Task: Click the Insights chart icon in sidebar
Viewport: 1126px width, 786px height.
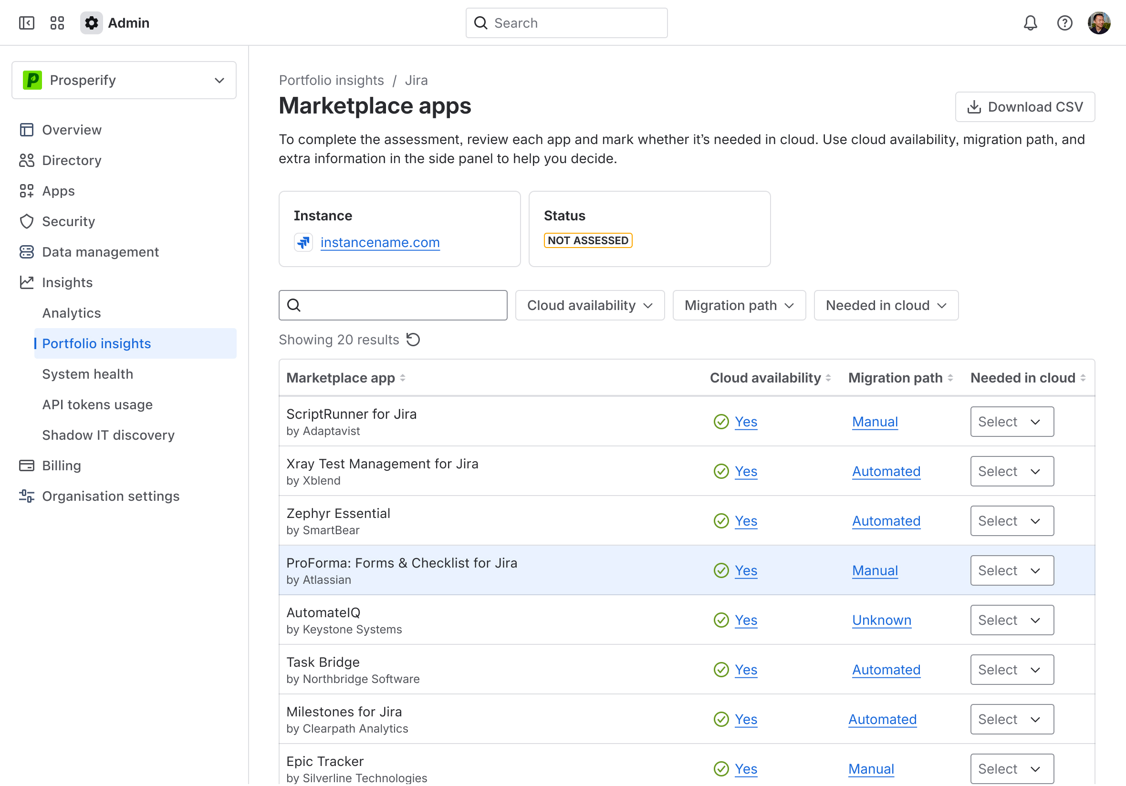Action: click(27, 282)
